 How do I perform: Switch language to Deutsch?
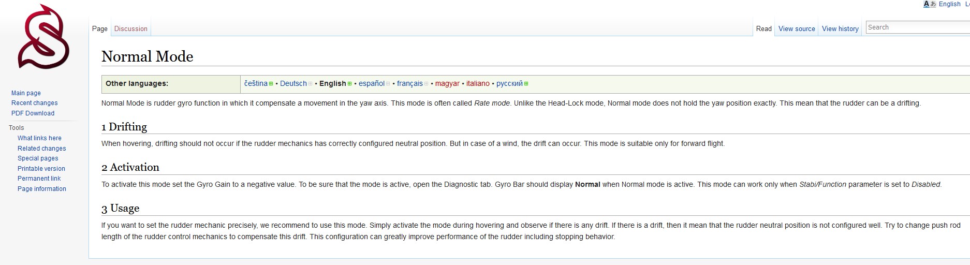tap(293, 83)
